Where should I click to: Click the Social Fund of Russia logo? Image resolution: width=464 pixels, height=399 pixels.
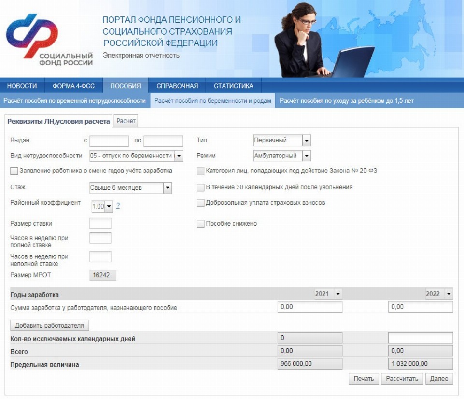pyautogui.click(x=48, y=41)
